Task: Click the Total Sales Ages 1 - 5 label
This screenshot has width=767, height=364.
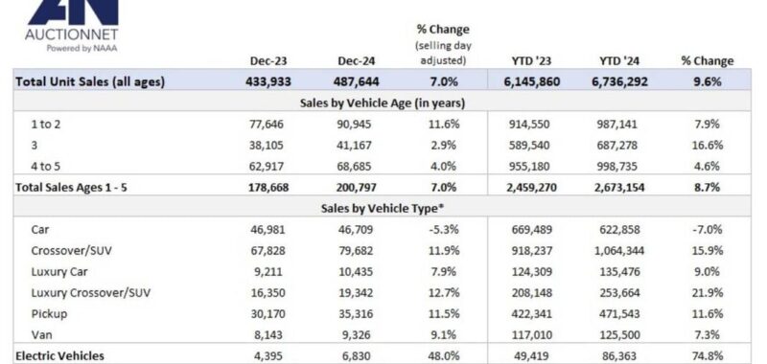Action: (x=71, y=187)
